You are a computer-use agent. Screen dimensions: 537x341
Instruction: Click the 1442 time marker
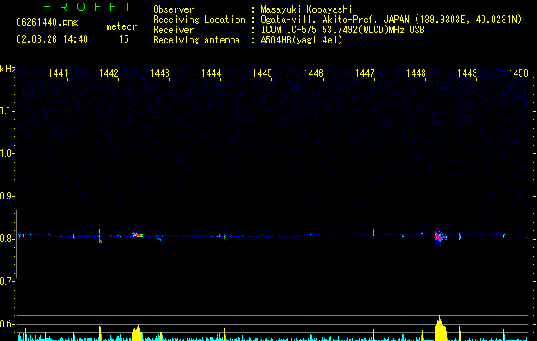click(x=108, y=73)
